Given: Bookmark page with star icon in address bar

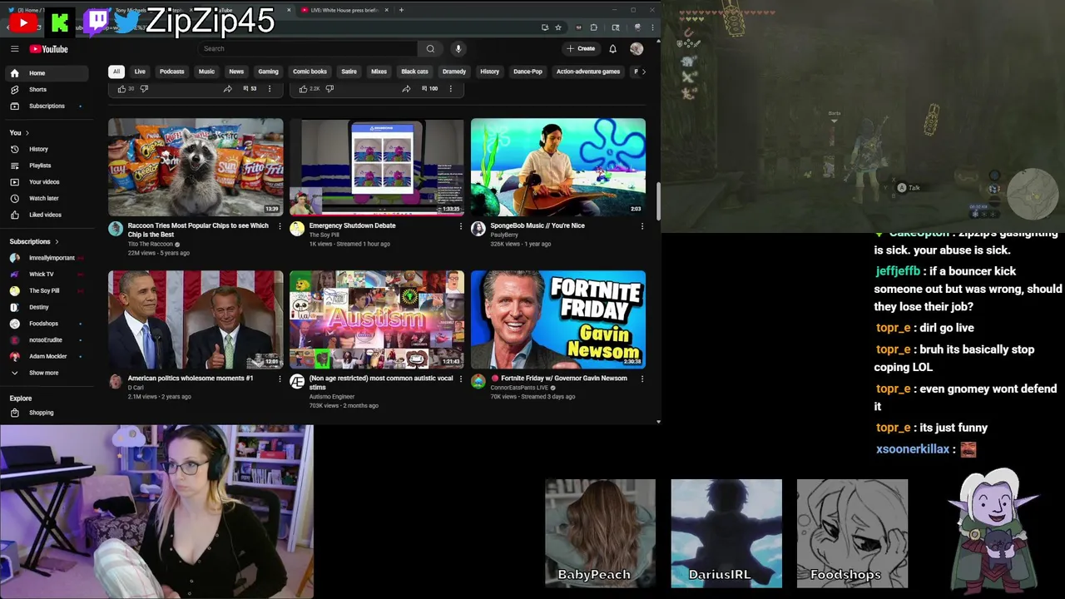Looking at the screenshot, I should 558,27.
